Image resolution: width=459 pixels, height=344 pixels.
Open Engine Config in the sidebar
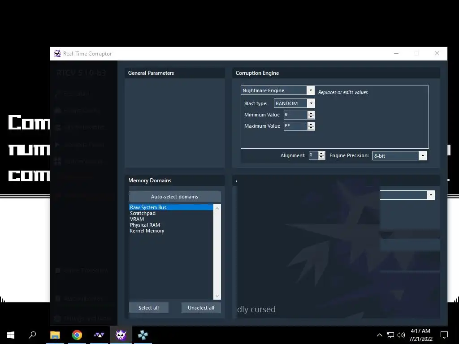tap(78, 111)
